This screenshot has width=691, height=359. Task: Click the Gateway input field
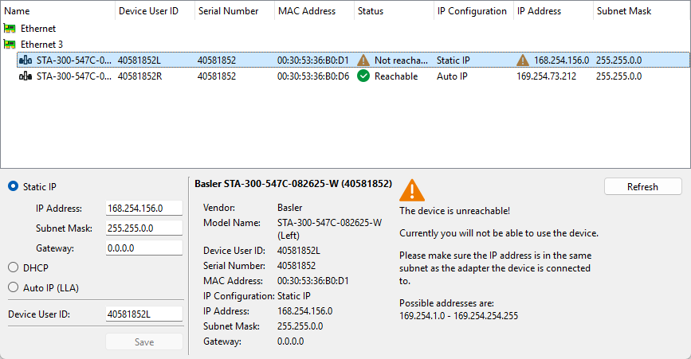144,248
